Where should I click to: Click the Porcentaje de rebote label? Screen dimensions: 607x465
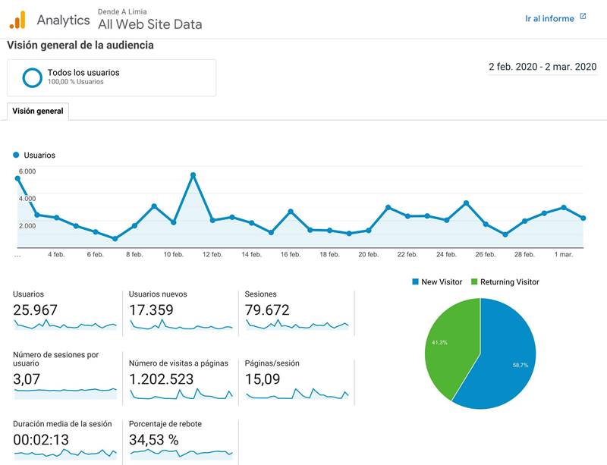point(165,424)
